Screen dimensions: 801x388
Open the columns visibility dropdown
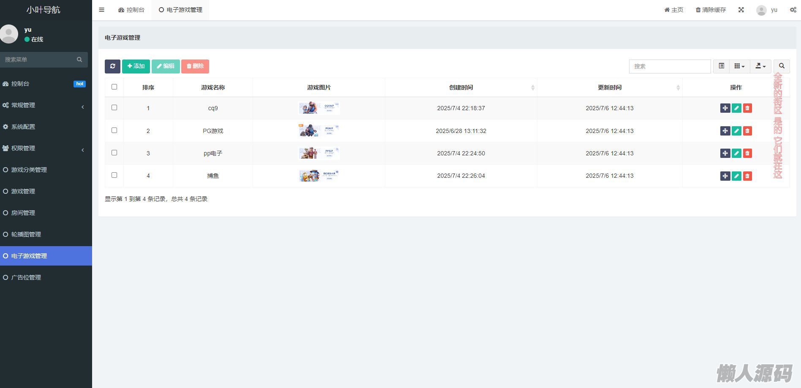tap(739, 66)
